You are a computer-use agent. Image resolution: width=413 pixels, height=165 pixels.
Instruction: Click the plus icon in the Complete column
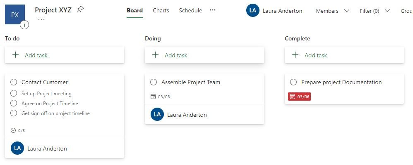[295, 55]
